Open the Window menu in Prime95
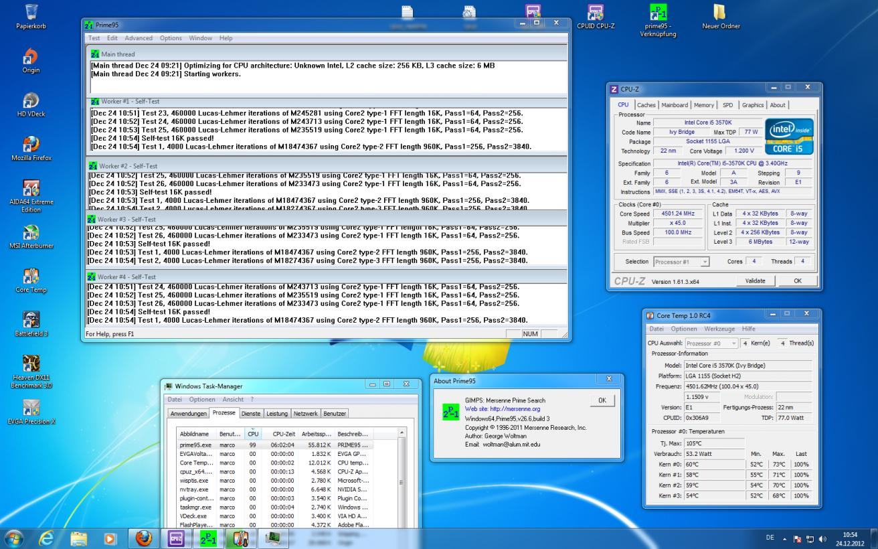 (x=201, y=38)
